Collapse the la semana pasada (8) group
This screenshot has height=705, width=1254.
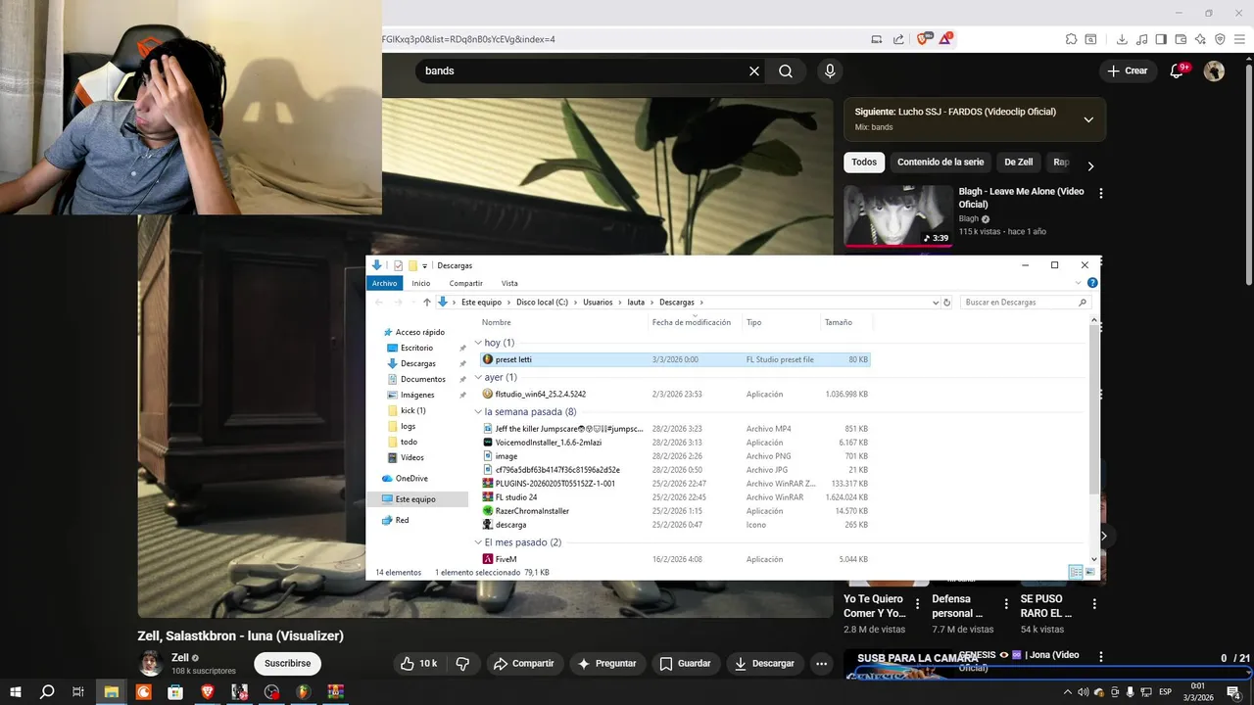click(478, 412)
